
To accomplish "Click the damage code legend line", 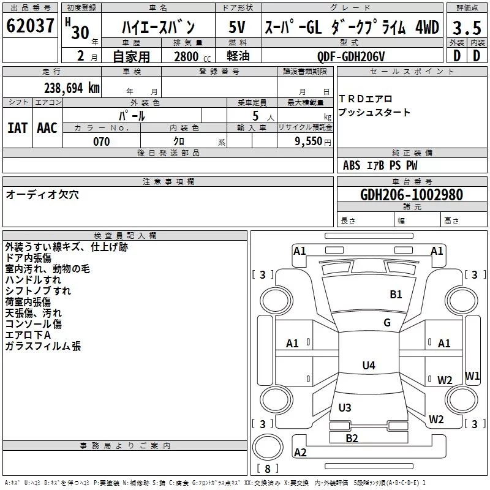I will 215,483.
